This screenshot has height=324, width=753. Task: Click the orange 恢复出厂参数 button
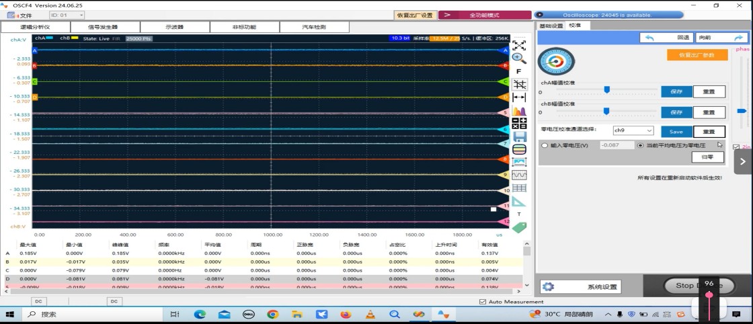[x=697, y=54]
